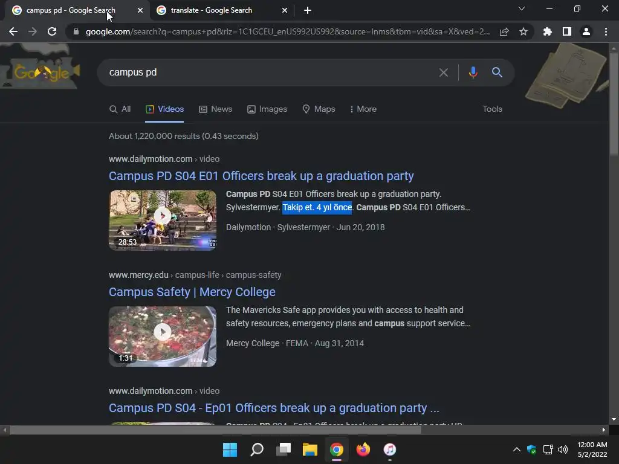Click the vertical scrollbar thumb

point(614,103)
